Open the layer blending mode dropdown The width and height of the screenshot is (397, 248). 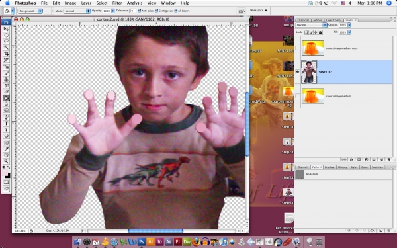[312, 25]
